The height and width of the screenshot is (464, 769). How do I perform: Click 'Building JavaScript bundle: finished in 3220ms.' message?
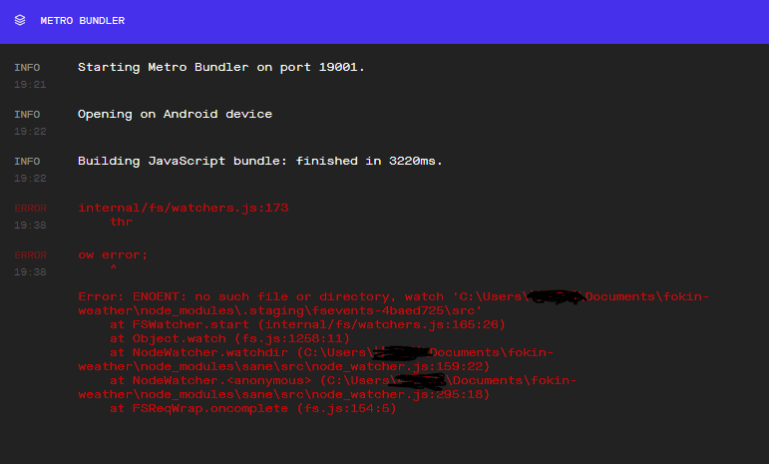pyautogui.click(x=260, y=161)
